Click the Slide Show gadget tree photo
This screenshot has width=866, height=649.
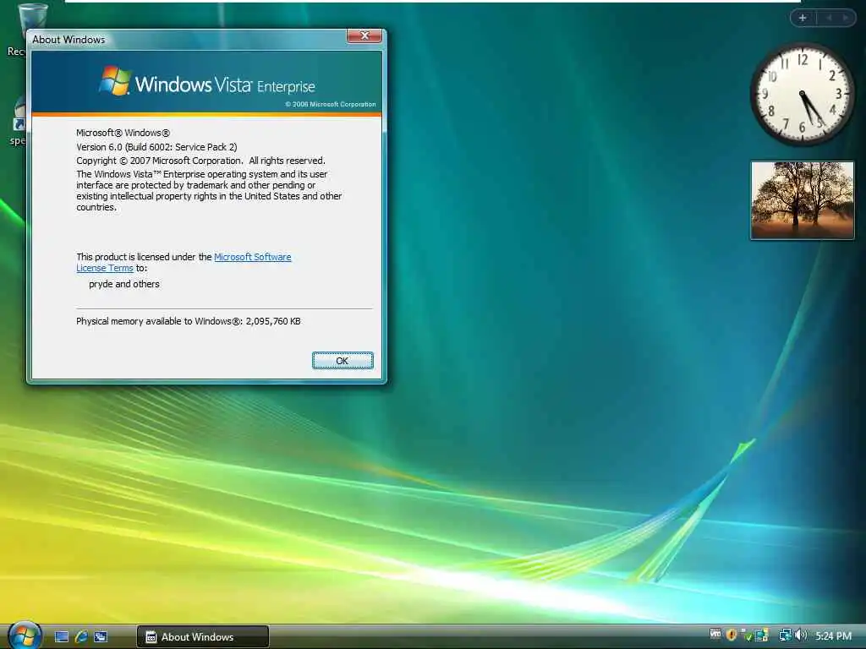802,200
